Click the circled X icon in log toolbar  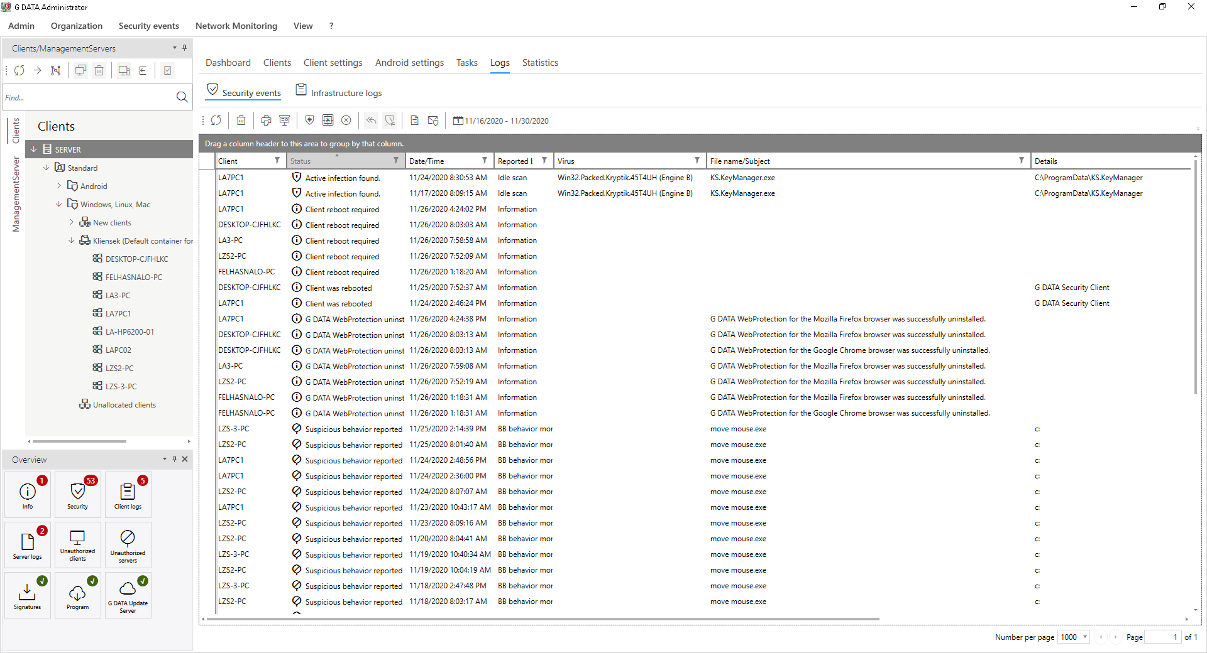346,120
